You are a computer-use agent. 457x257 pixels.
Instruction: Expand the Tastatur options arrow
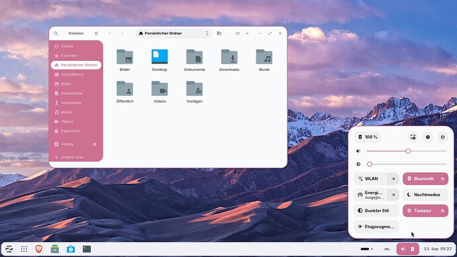coord(442,211)
